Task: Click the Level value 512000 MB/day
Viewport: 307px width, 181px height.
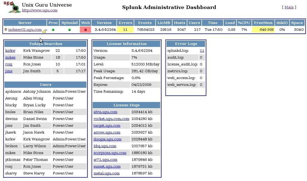Action: pyautogui.click(x=145, y=64)
